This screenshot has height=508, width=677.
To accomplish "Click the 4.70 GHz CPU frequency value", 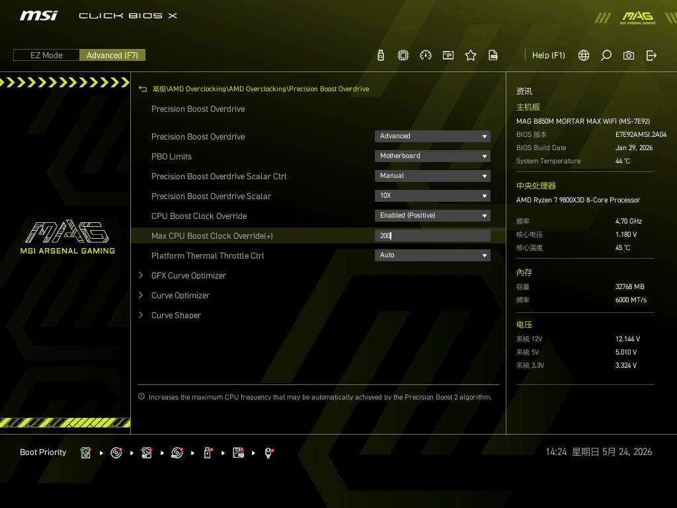I will (629, 221).
